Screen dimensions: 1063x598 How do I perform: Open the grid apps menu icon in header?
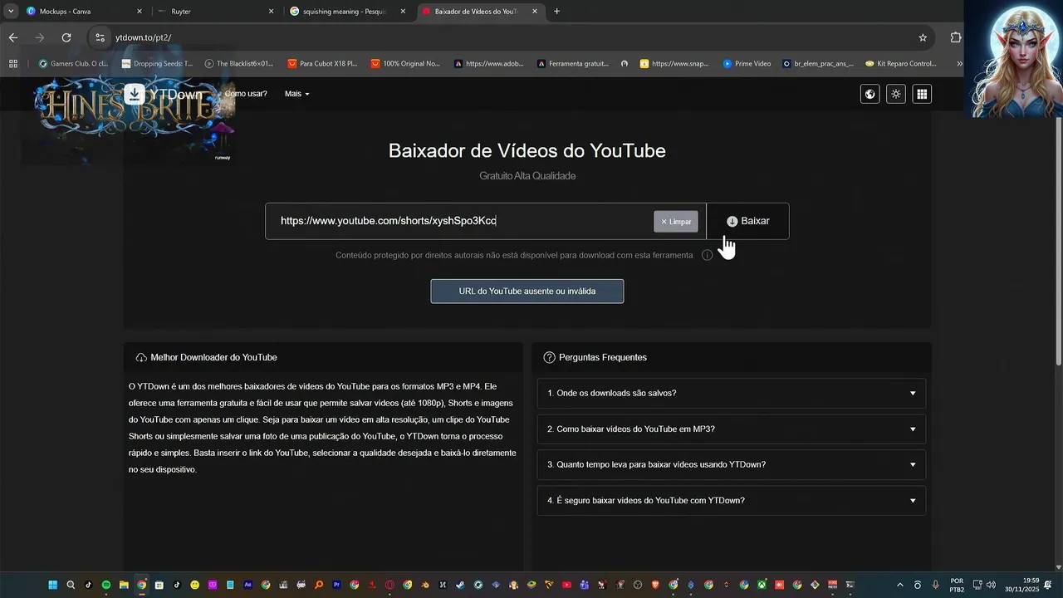point(922,94)
